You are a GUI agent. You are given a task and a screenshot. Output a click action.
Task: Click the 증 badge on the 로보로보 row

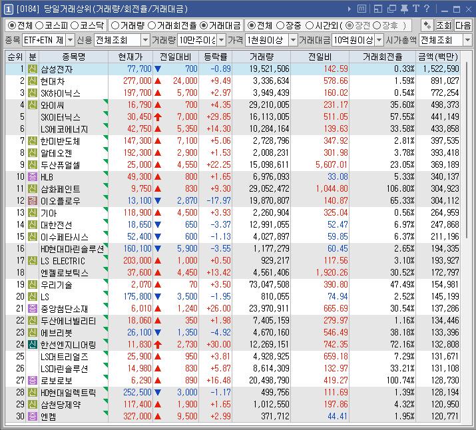point(33,380)
